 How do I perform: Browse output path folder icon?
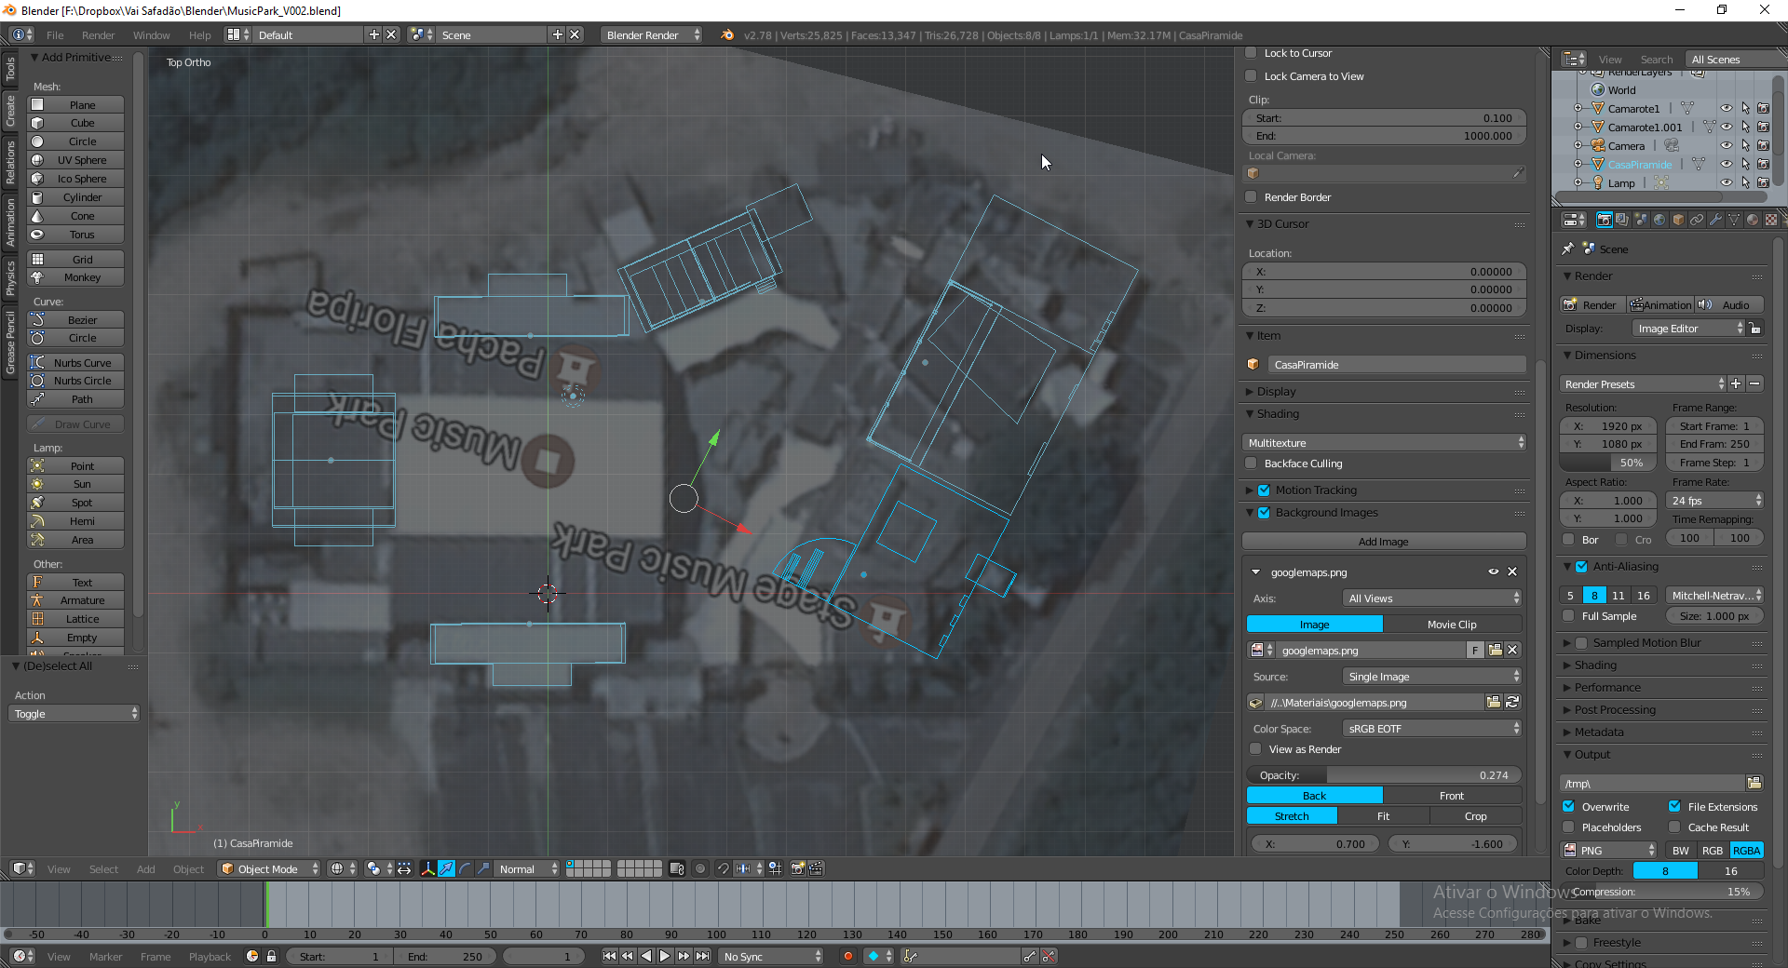coord(1754,783)
